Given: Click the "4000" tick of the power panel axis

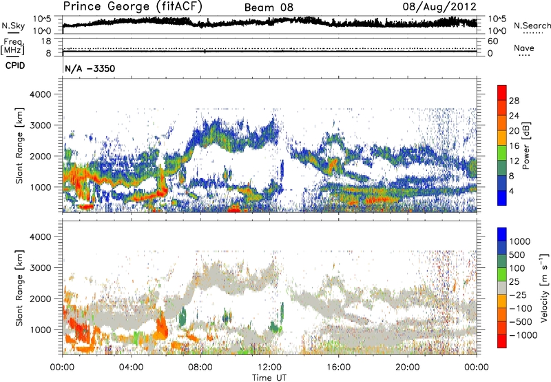Looking at the screenshot, I should click(40, 94).
